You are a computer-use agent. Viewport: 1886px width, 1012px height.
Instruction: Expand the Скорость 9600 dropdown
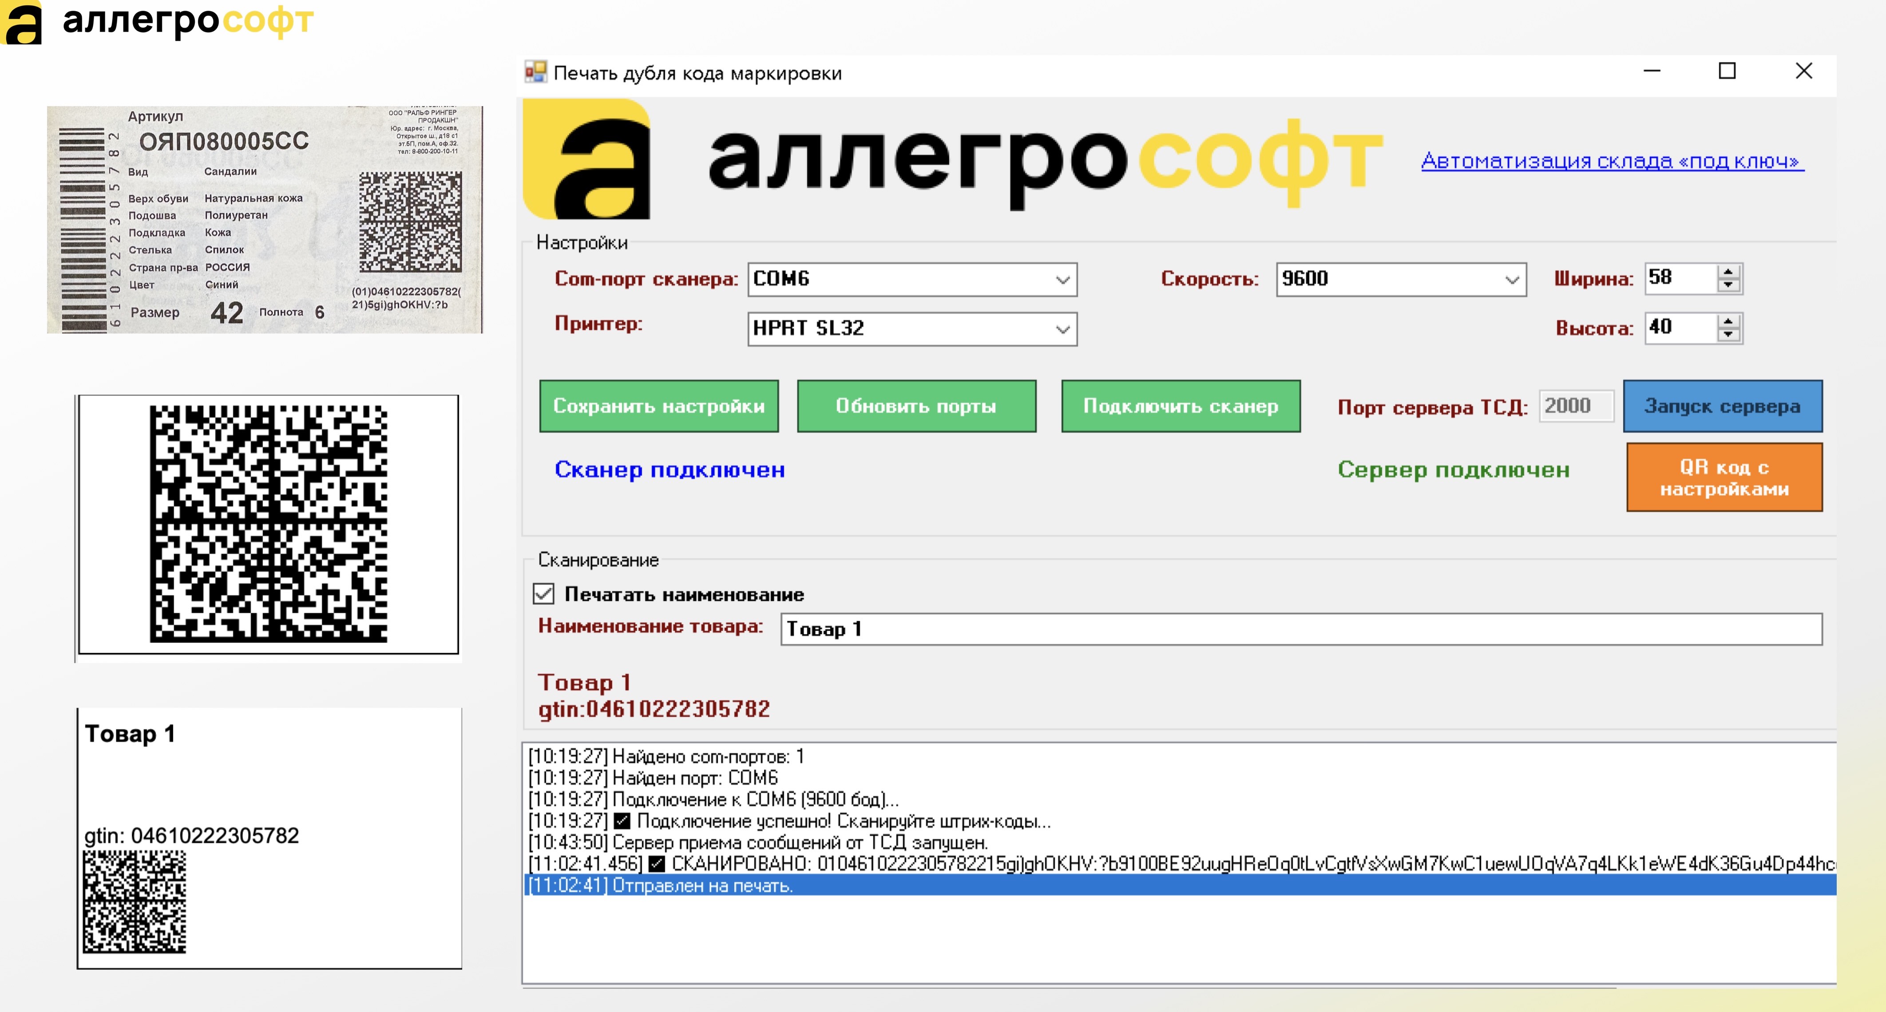click(1401, 280)
